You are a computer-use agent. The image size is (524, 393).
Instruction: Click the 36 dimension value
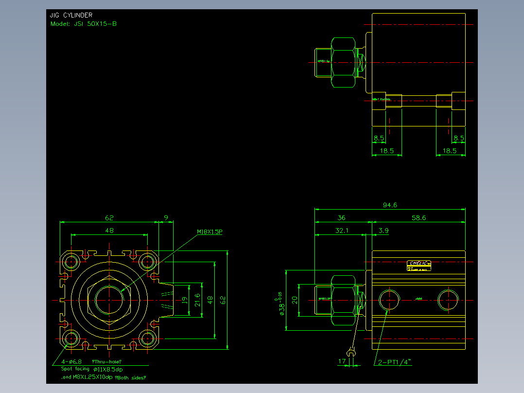pyautogui.click(x=341, y=218)
